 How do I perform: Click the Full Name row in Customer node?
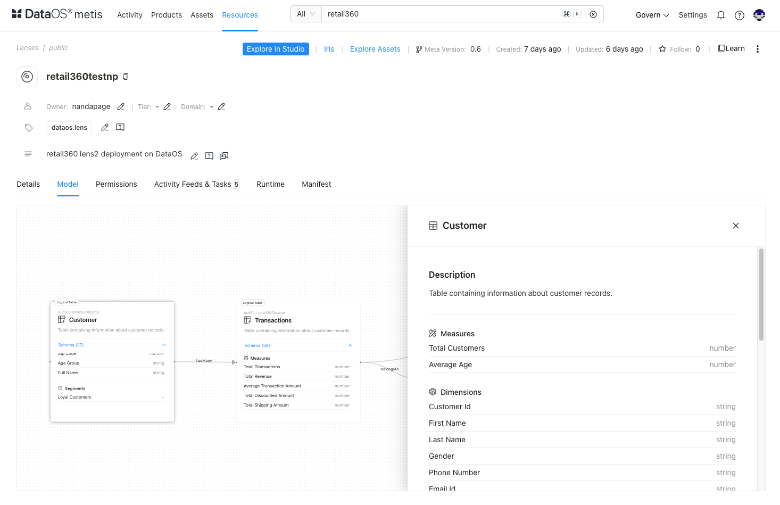[x=111, y=372]
